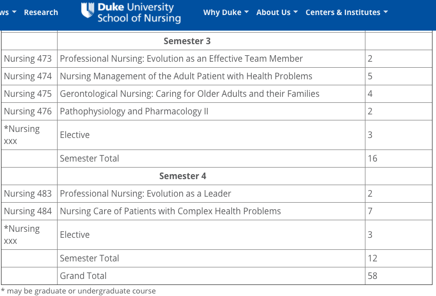This screenshot has height=296, width=436.
Task: Click the Grand Total value 58
Action: click(372, 276)
